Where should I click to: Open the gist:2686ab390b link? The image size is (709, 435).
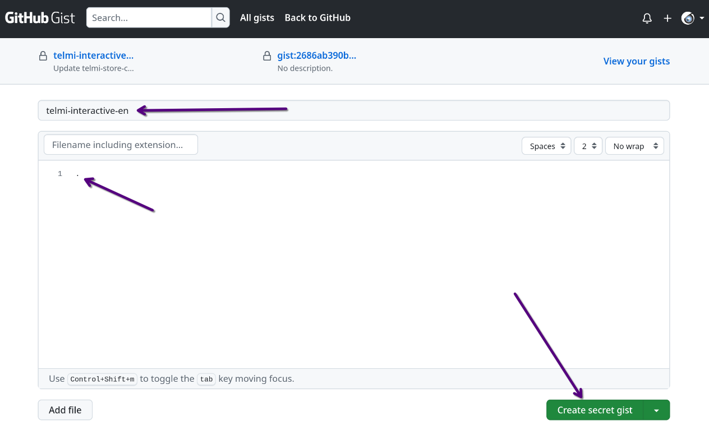(317, 55)
